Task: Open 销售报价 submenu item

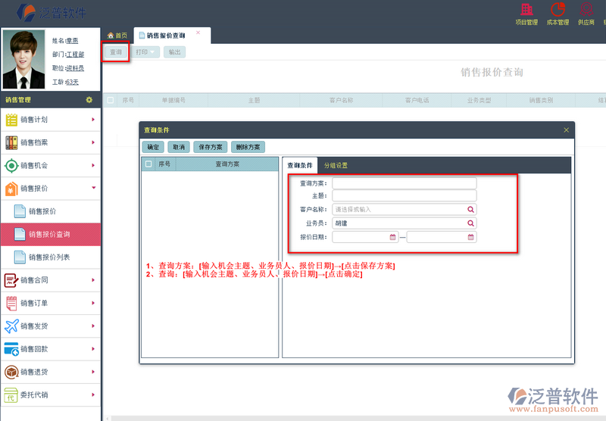Action: click(x=51, y=211)
